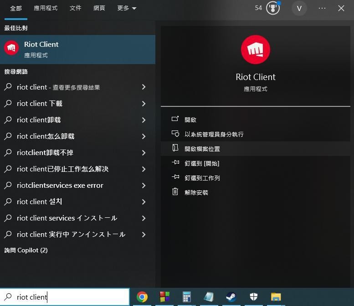Click the pin icon beside 釘選到 [開始]
The image size is (354, 306).
click(175, 162)
